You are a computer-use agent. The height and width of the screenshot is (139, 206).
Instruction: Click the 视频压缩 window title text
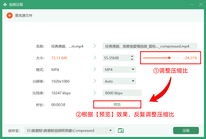point(16,5)
